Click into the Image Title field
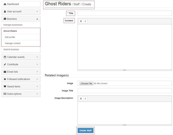 coord(125,91)
